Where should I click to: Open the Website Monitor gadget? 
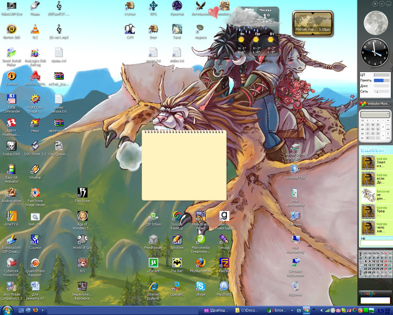375,103
